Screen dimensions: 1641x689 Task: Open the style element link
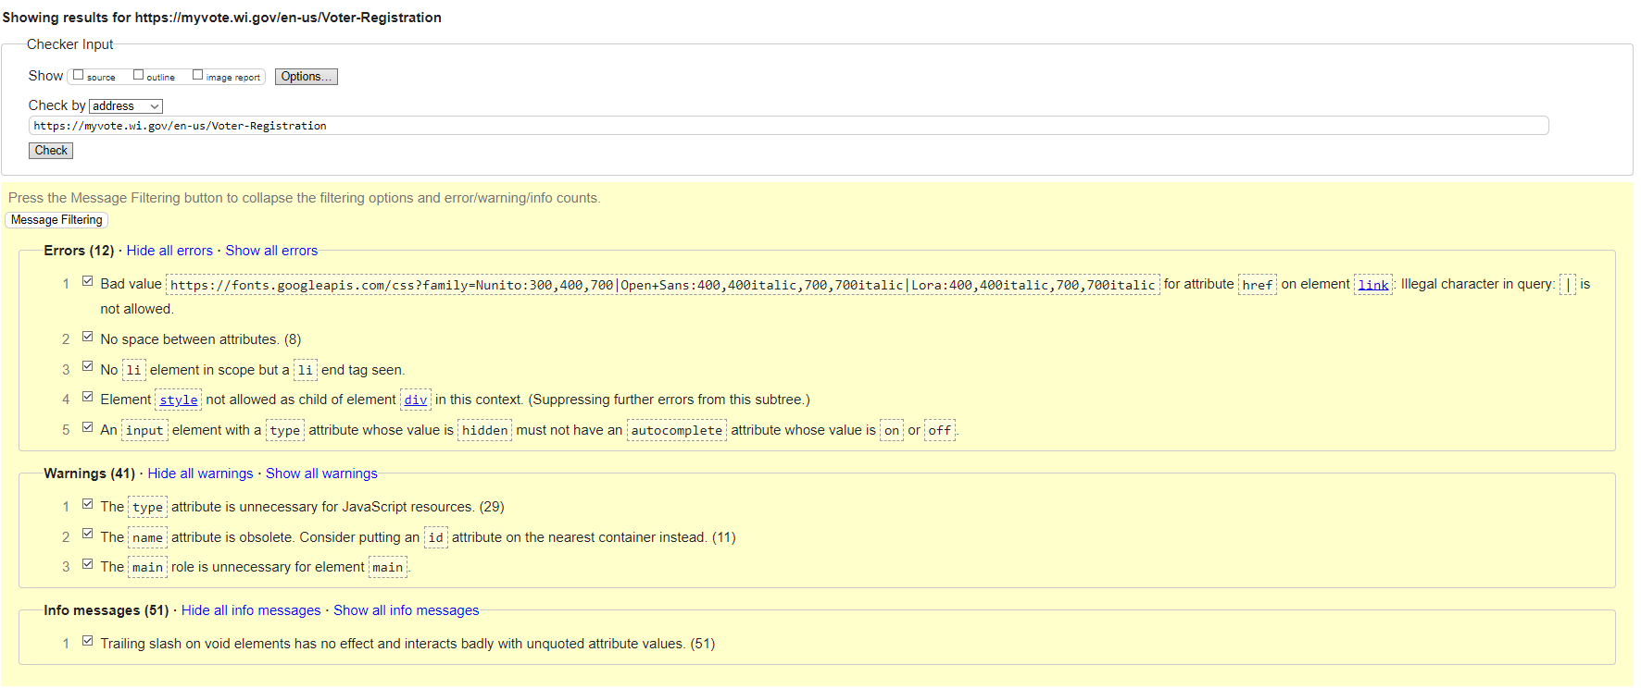click(179, 400)
